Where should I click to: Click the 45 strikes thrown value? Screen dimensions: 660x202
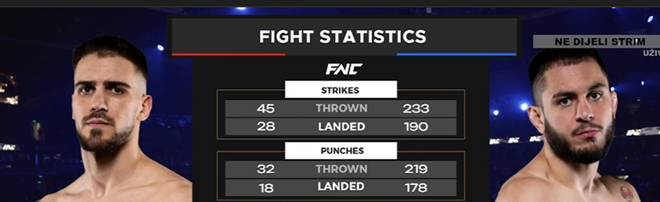[x=266, y=108]
